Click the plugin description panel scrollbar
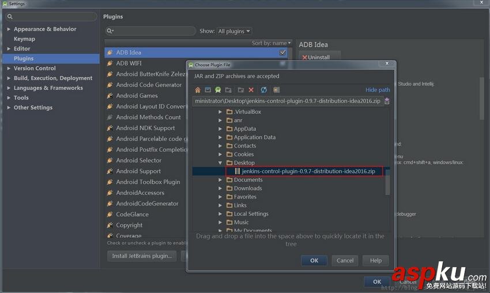This screenshot has height=293, width=490. click(482, 98)
